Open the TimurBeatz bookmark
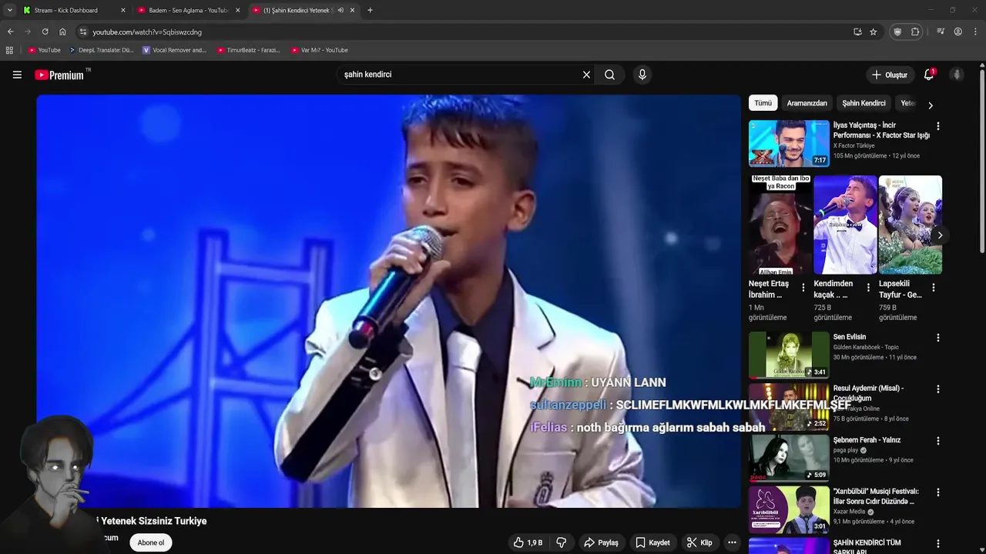Image resolution: width=986 pixels, height=554 pixels. click(248, 50)
